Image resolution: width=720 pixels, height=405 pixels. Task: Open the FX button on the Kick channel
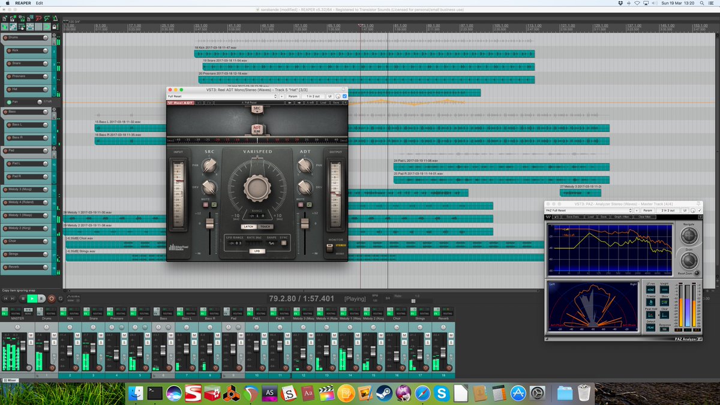63,311
